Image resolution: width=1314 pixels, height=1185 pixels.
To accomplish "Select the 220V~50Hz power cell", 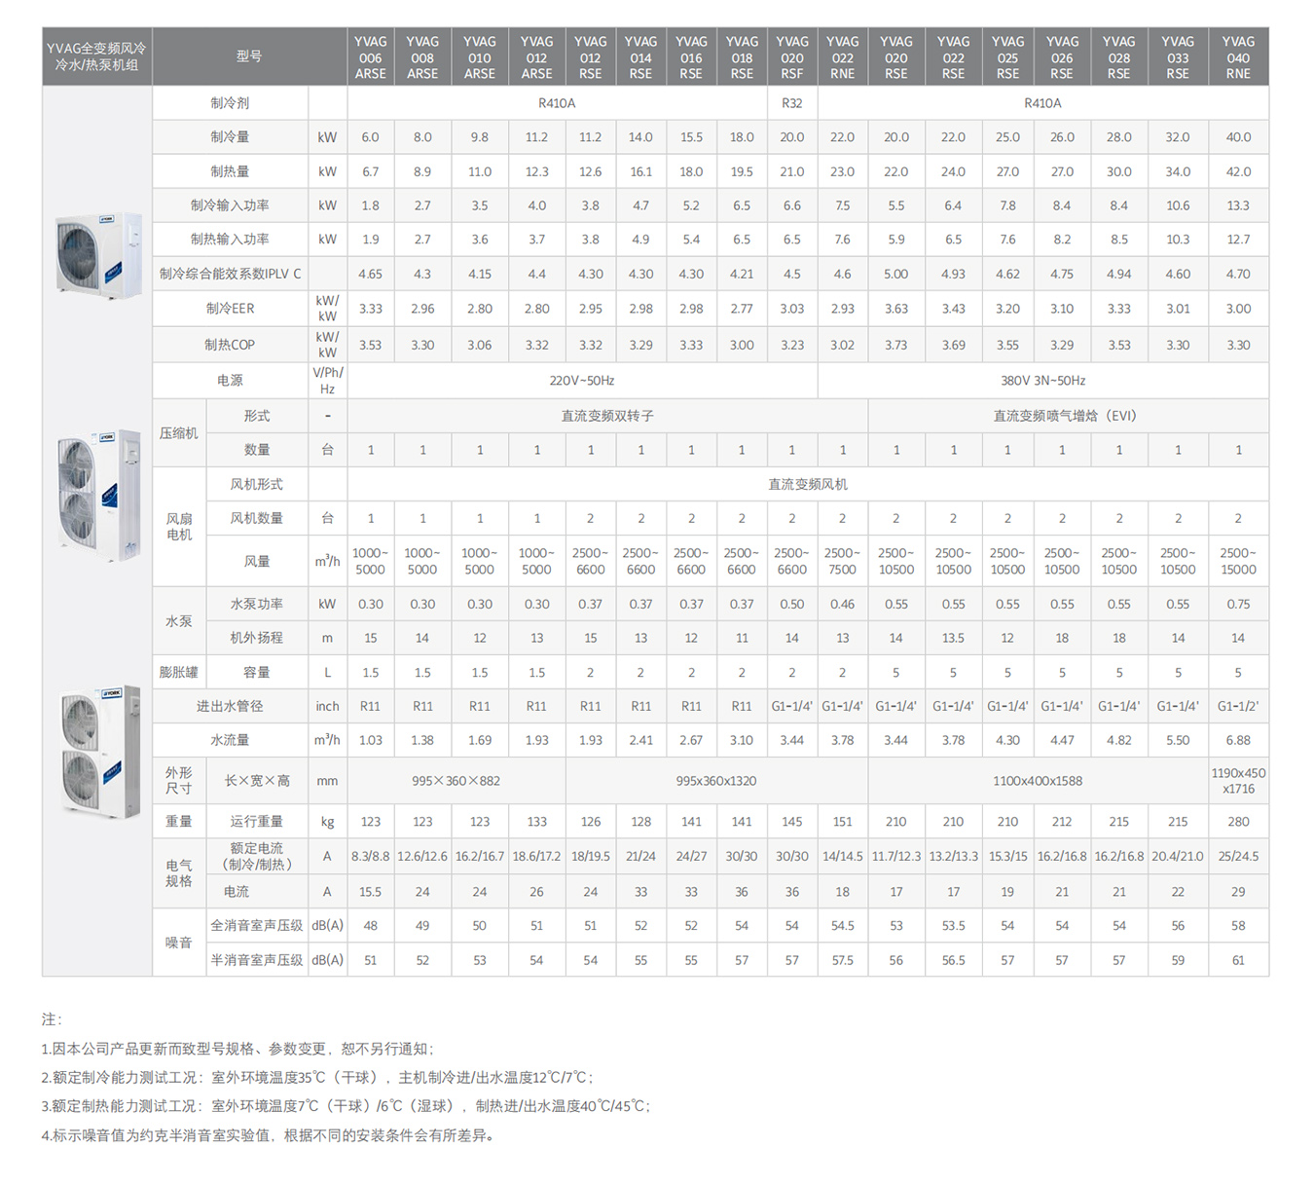I will tap(584, 380).
